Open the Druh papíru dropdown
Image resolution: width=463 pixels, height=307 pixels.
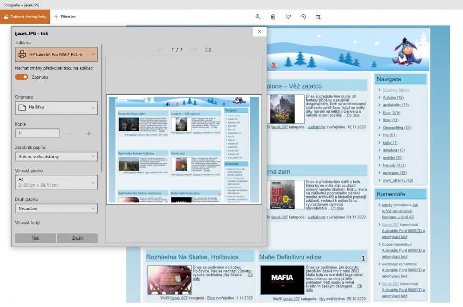(x=56, y=209)
